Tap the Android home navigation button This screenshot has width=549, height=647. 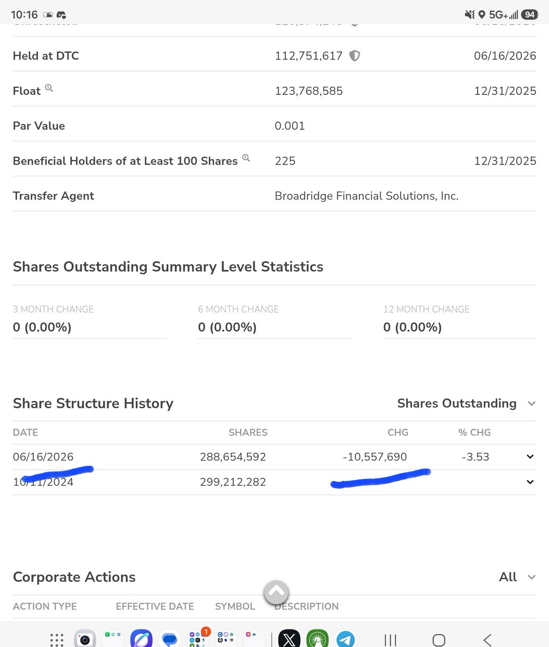[438, 640]
